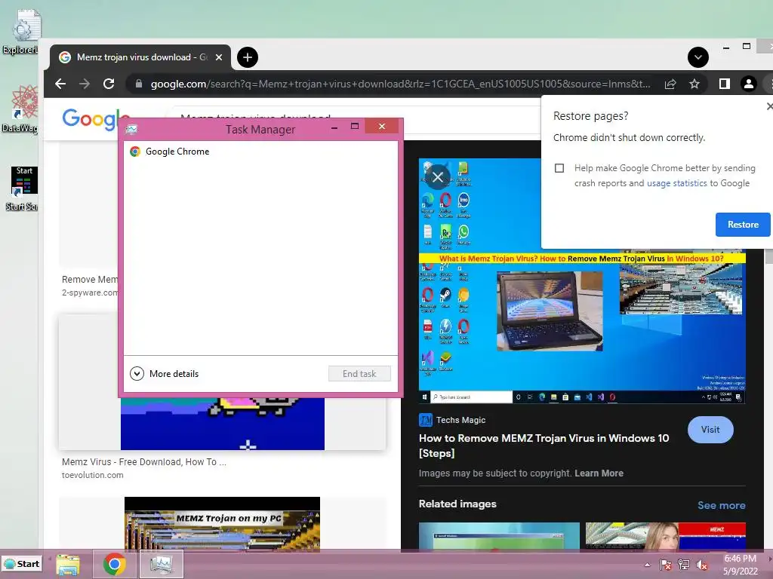Click the Restore button

pos(743,225)
